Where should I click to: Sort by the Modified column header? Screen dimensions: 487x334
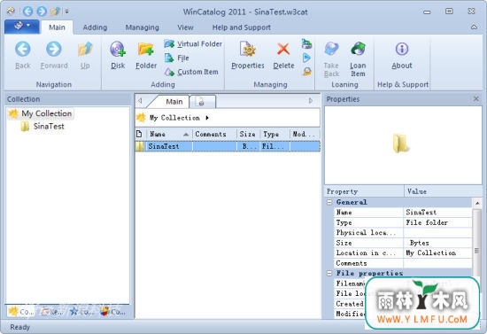pyautogui.click(x=305, y=134)
